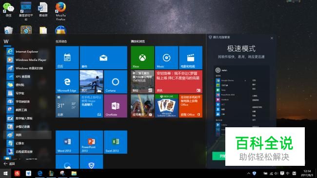The width and height of the screenshot is (317, 178).
Task: Launch the OneNote tile
Action: pyautogui.click(x=116, y=106)
